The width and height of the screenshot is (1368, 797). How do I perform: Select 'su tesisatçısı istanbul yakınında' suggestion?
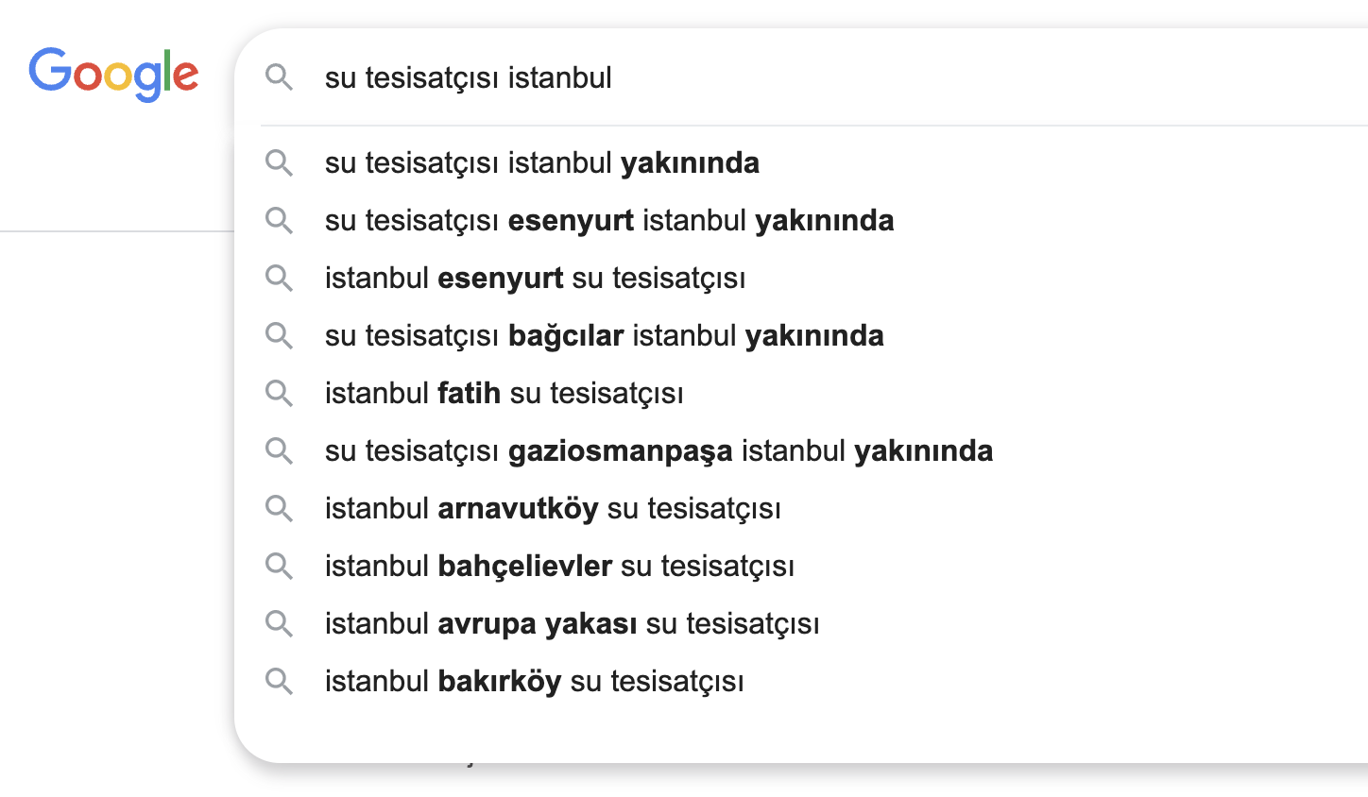[x=542, y=162]
